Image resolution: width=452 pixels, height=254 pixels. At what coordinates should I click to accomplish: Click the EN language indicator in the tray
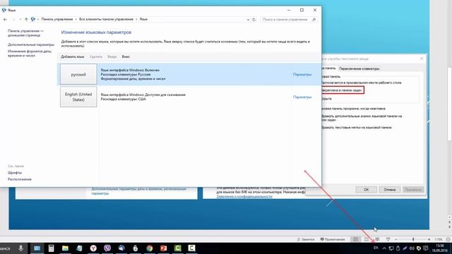click(376, 248)
